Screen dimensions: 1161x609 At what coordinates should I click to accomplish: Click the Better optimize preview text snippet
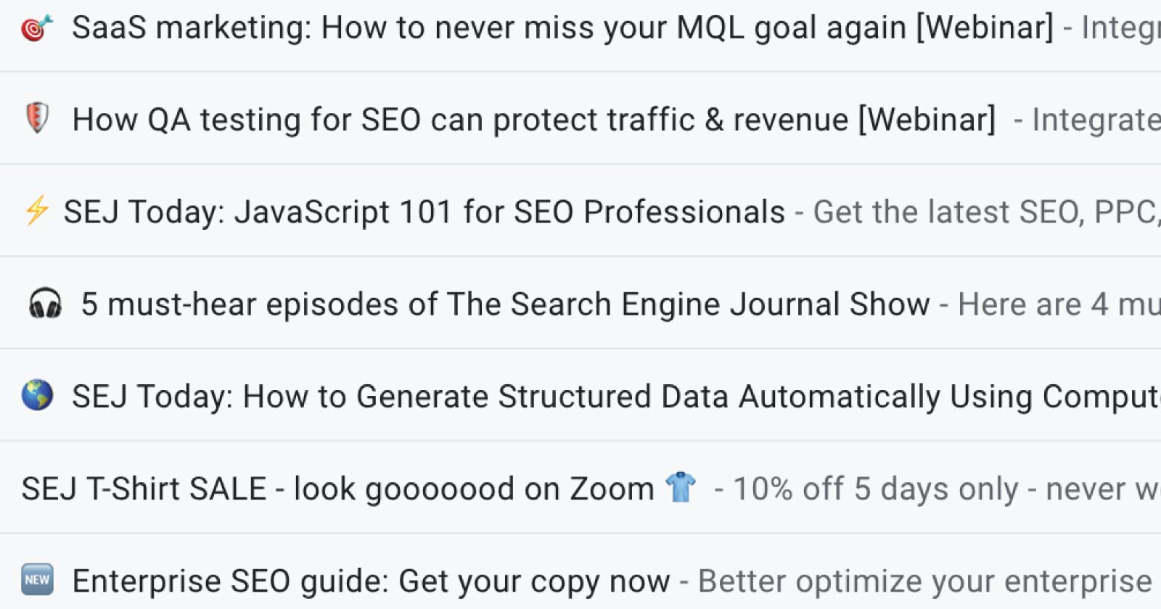click(922, 581)
